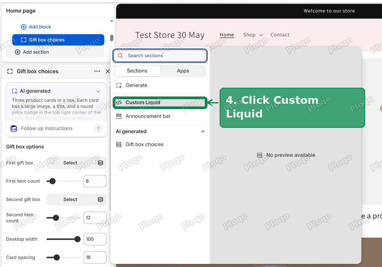Image resolution: width=382 pixels, height=267 pixels.
Task: Select a product for Second gift box
Action: pyautogui.click(x=70, y=199)
